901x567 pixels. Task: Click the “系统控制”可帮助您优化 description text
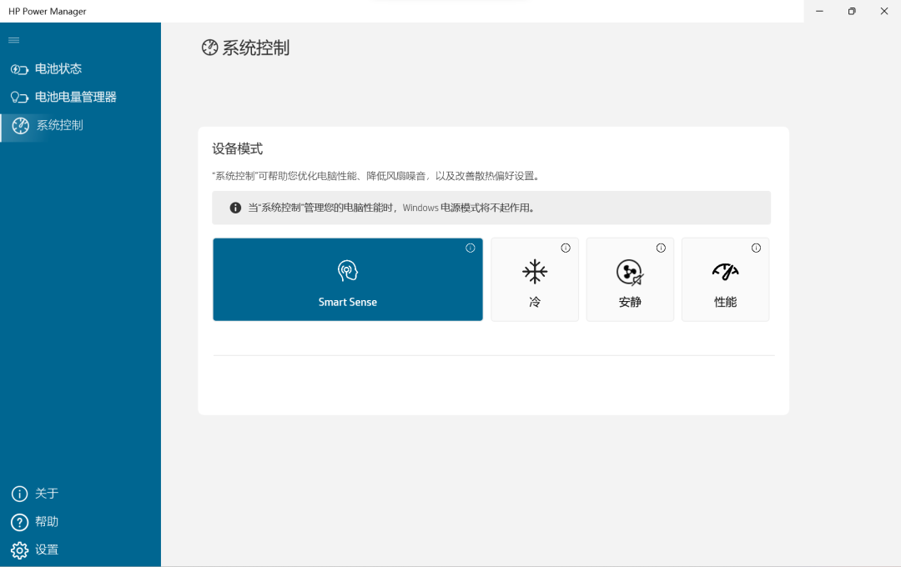click(x=375, y=176)
